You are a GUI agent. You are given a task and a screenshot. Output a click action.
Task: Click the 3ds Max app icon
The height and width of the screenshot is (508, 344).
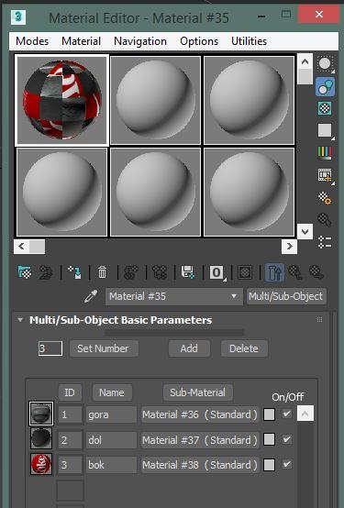18,17
